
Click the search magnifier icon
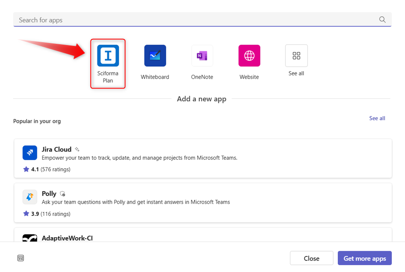tap(382, 20)
